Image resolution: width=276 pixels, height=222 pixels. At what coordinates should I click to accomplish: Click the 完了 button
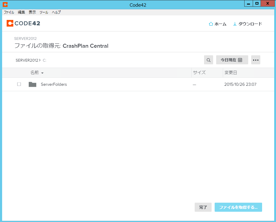(x=203, y=207)
